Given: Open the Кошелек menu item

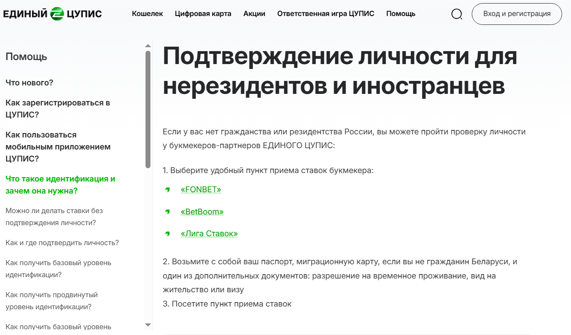Looking at the screenshot, I should coord(147,14).
